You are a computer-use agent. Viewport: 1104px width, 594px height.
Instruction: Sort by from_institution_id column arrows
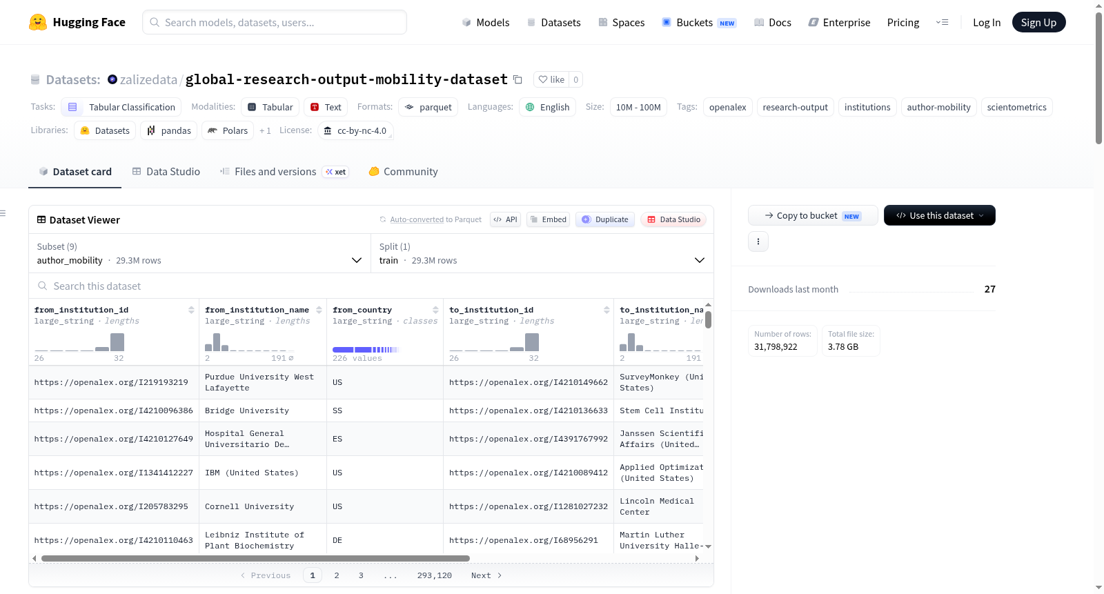pyautogui.click(x=191, y=310)
